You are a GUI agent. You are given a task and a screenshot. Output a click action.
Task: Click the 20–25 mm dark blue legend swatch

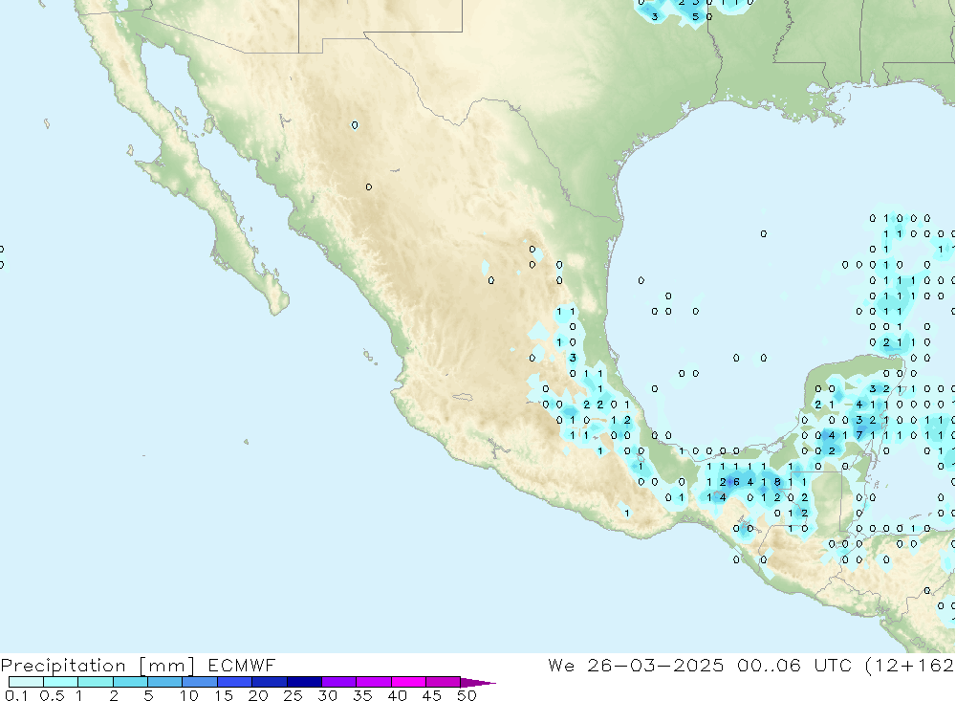pos(269,682)
